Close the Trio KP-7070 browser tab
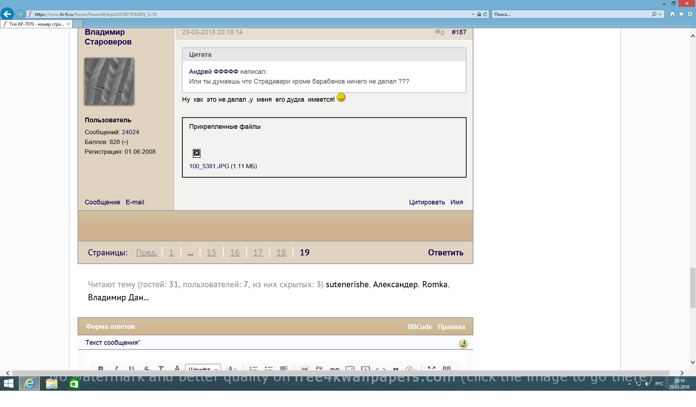This screenshot has width=696, height=407. tap(69, 24)
